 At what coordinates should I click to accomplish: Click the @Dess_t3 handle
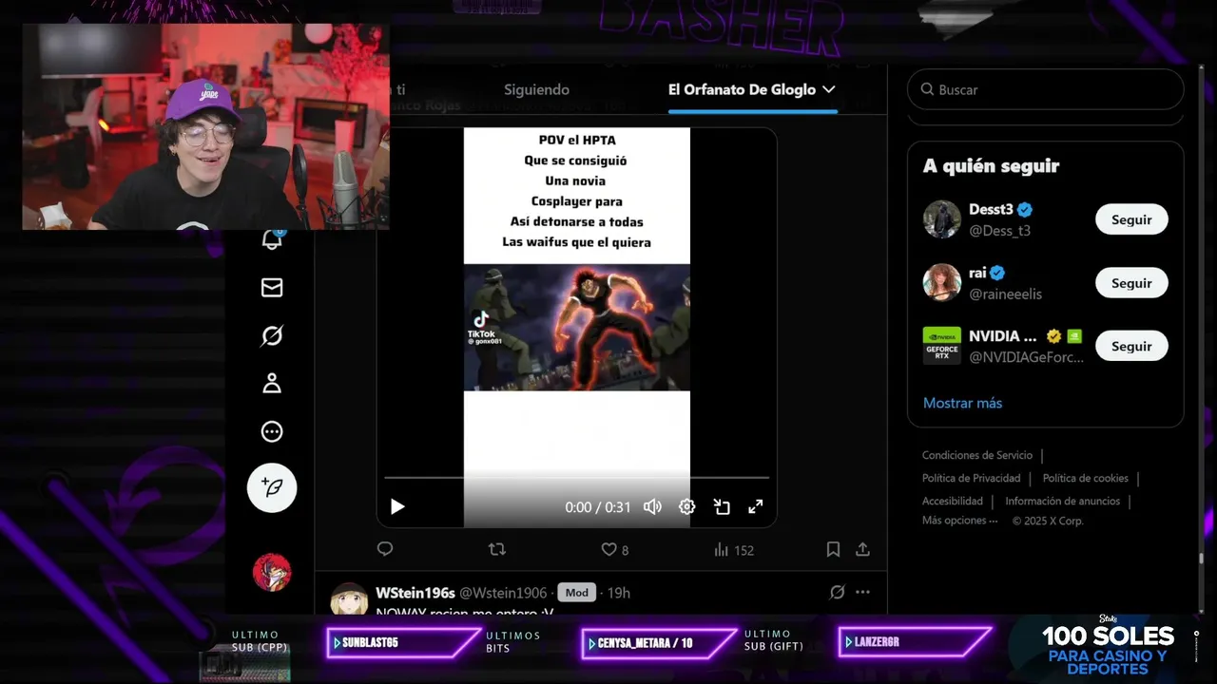coord(999,231)
